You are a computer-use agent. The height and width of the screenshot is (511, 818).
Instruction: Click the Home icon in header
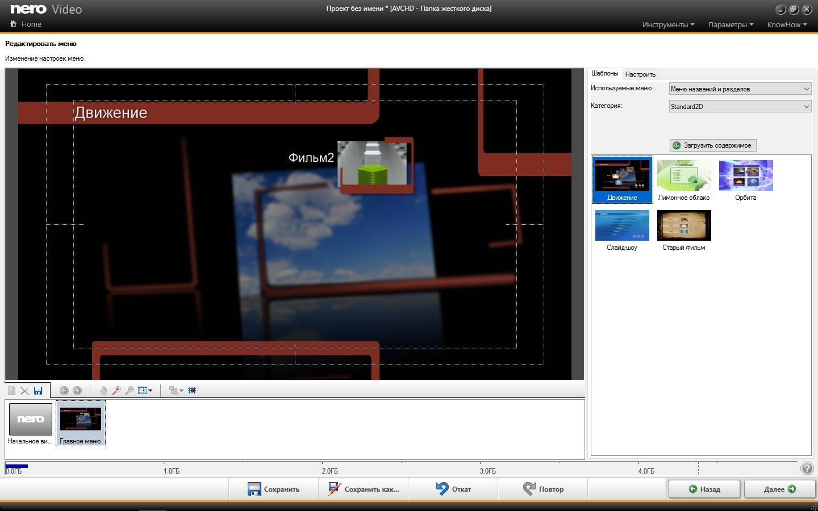[x=14, y=24]
